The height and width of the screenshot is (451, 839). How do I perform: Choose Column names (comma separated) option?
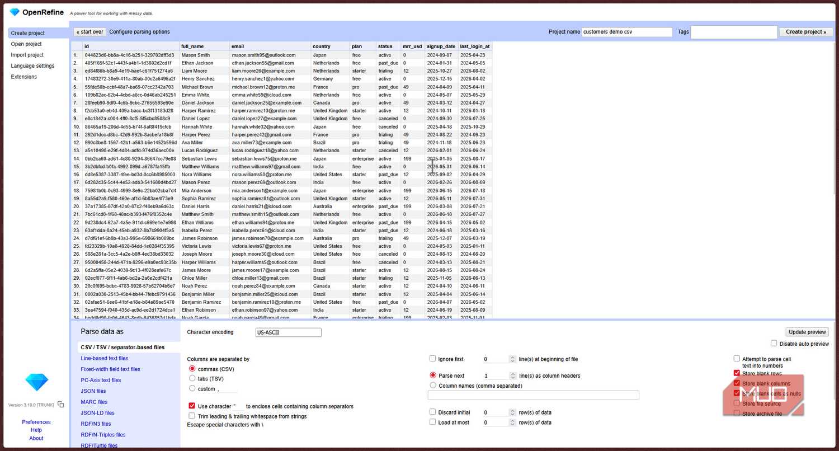[x=433, y=386]
